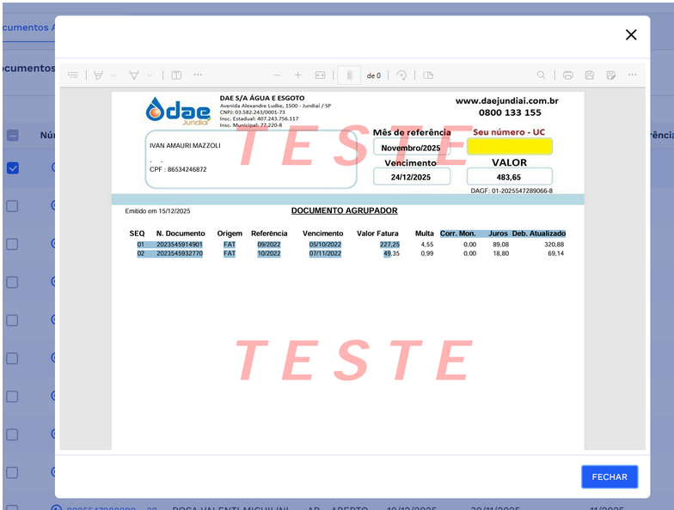Open the PDF search magnifier
Viewport: 674px width, 510px height.
pyautogui.click(x=542, y=76)
